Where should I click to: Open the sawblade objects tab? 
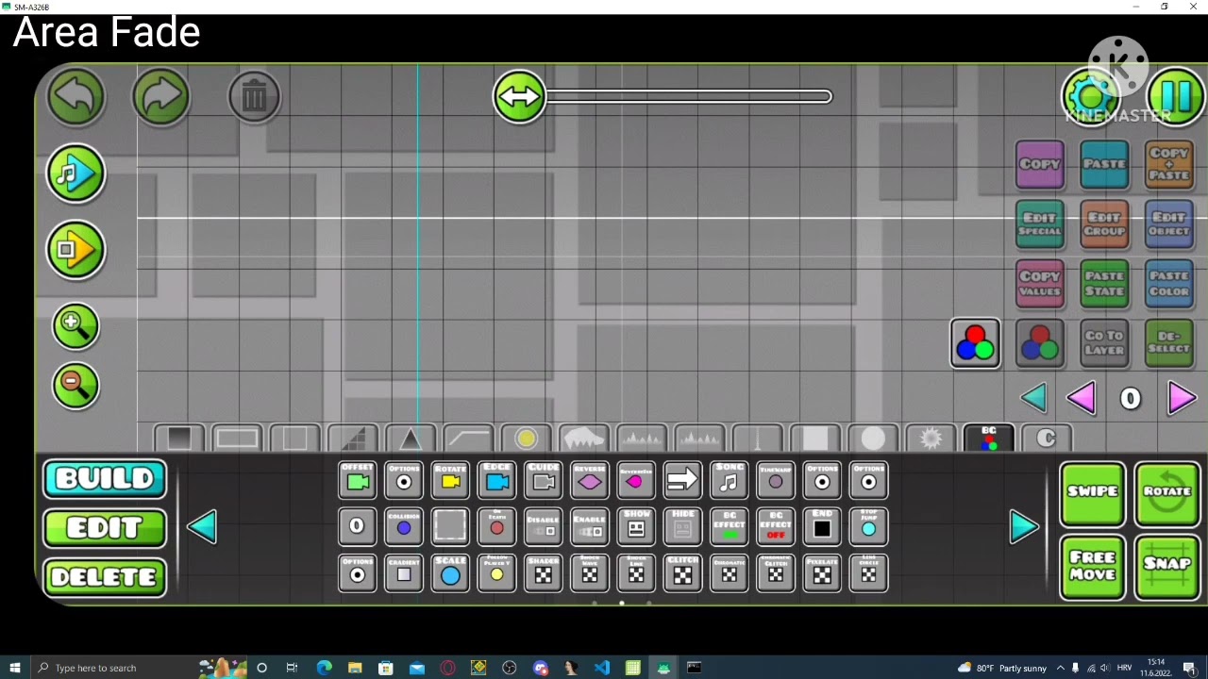coord(931,439)
